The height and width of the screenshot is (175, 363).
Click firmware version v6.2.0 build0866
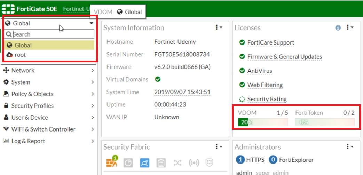182,67
